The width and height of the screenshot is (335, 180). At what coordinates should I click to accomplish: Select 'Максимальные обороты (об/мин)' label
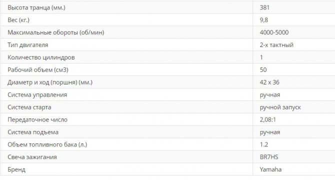56,32
